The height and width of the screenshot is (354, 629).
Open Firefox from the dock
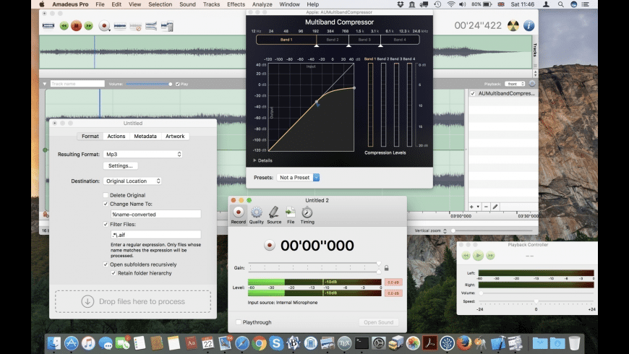point(464,343)
